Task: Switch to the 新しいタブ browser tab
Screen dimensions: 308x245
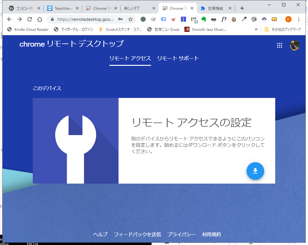Action: (138, 8)
